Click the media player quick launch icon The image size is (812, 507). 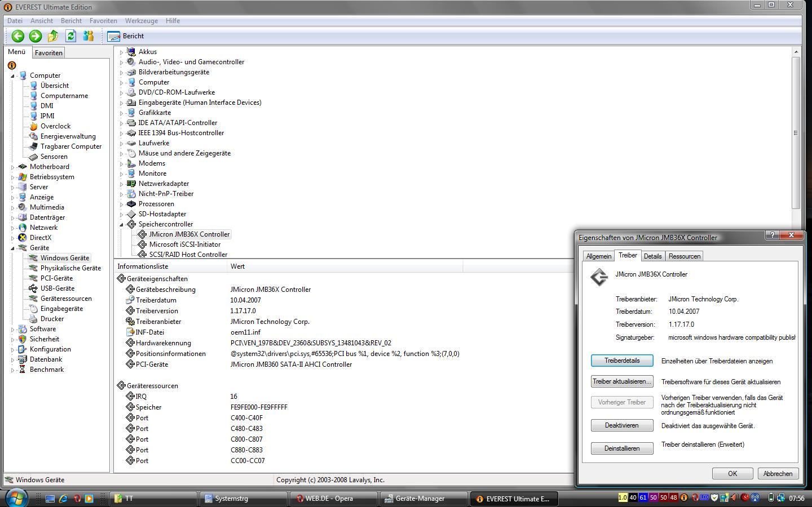click(89, 499)
